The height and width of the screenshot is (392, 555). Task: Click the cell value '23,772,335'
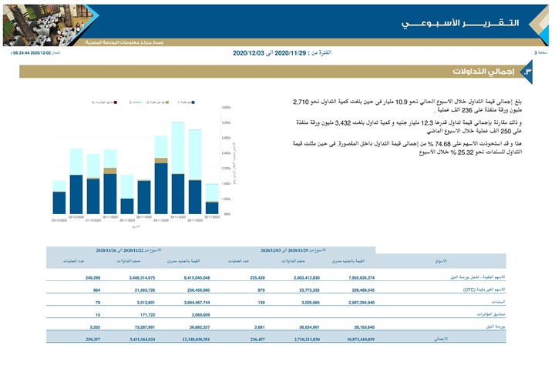point(309,290)
